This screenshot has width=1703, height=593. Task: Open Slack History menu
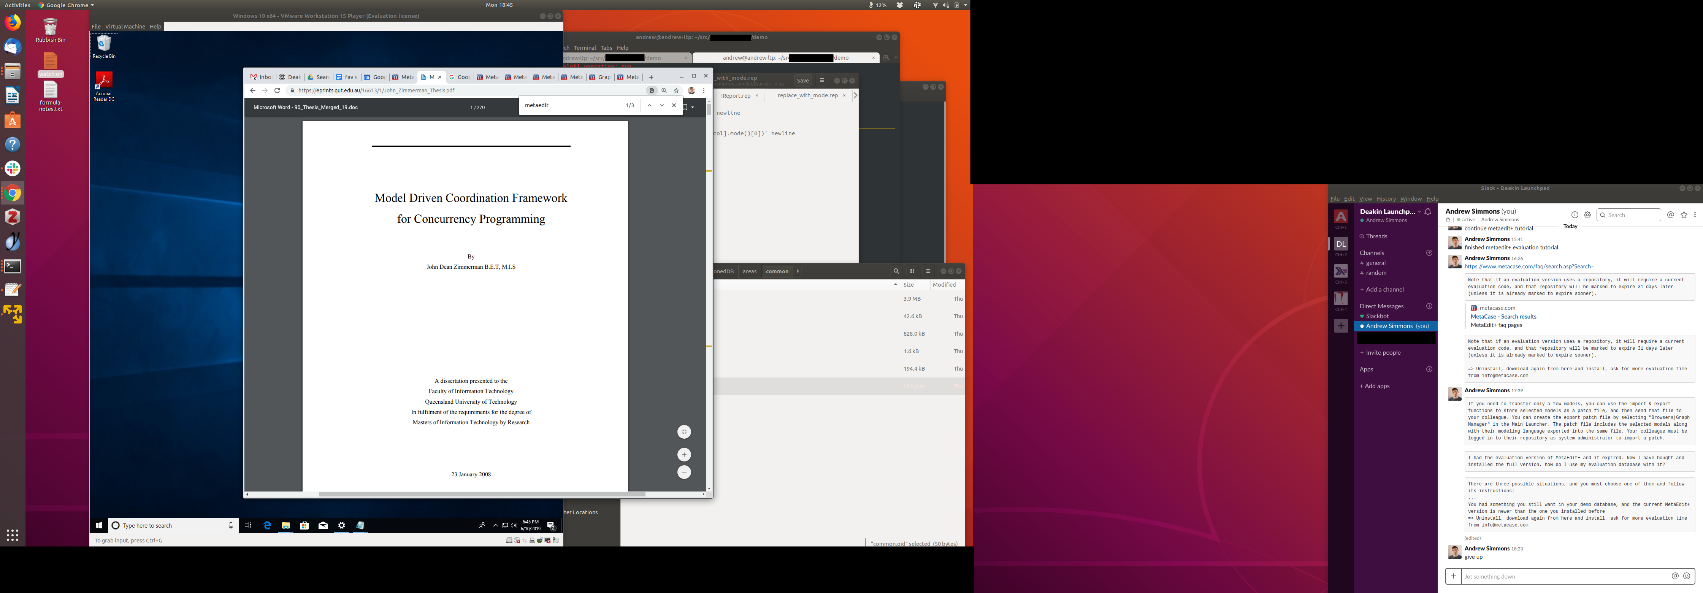point(1386,199)
